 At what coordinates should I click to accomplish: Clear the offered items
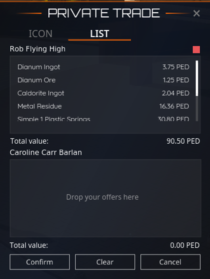click(x=105, y=262)
